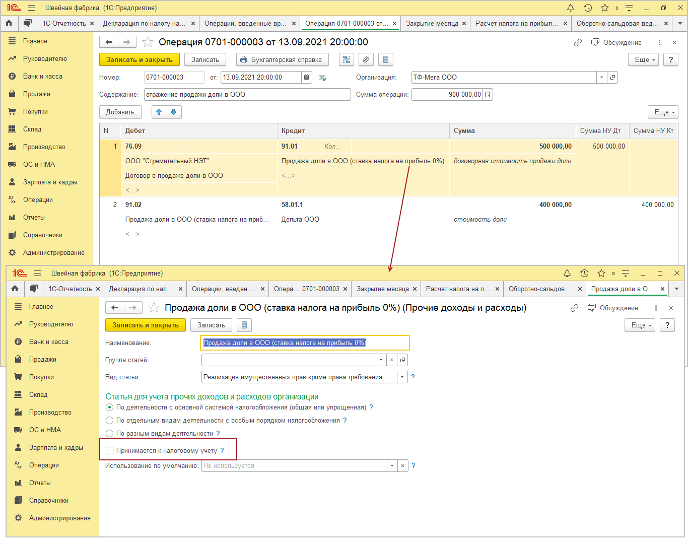Navigate back arrow in Операция form

point(109,42)
